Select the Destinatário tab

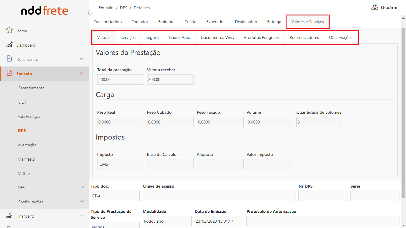pyautogui.click(x=246, y=22)
